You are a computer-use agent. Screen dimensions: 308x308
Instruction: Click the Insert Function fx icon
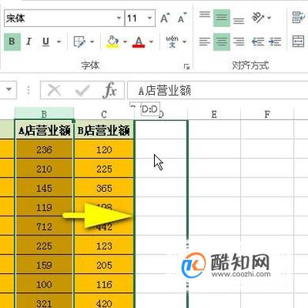pyautogui.click(x=110, y=90)
